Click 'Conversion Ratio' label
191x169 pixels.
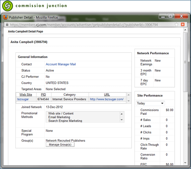[148, 157]
